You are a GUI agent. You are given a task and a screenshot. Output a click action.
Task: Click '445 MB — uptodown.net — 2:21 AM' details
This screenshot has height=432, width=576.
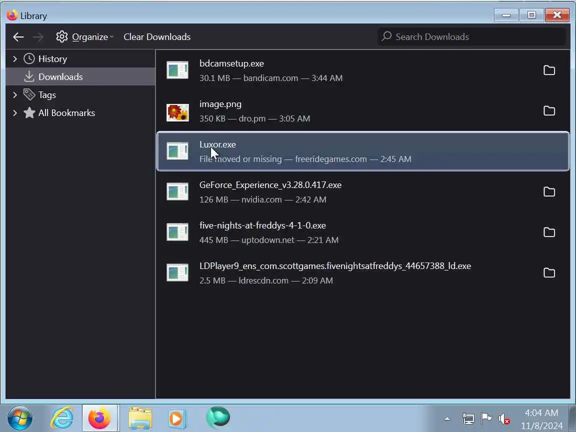point(269,240)
